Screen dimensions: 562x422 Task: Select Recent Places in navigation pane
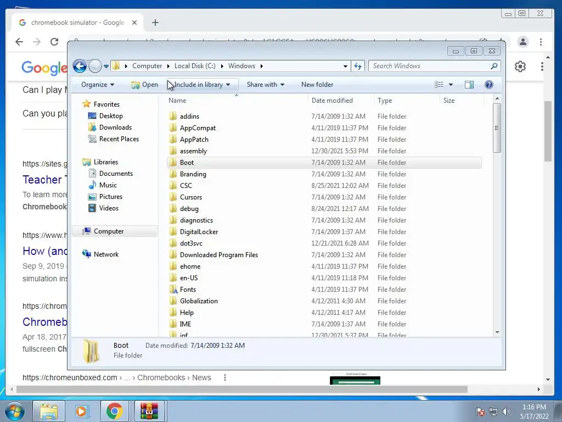(119, 139)
